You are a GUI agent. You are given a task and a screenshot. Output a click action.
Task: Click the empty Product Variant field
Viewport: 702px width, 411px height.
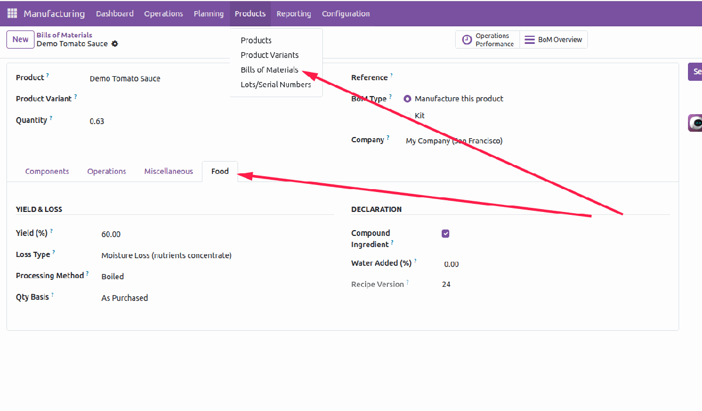pyautogui.click(x=211, y=100)
